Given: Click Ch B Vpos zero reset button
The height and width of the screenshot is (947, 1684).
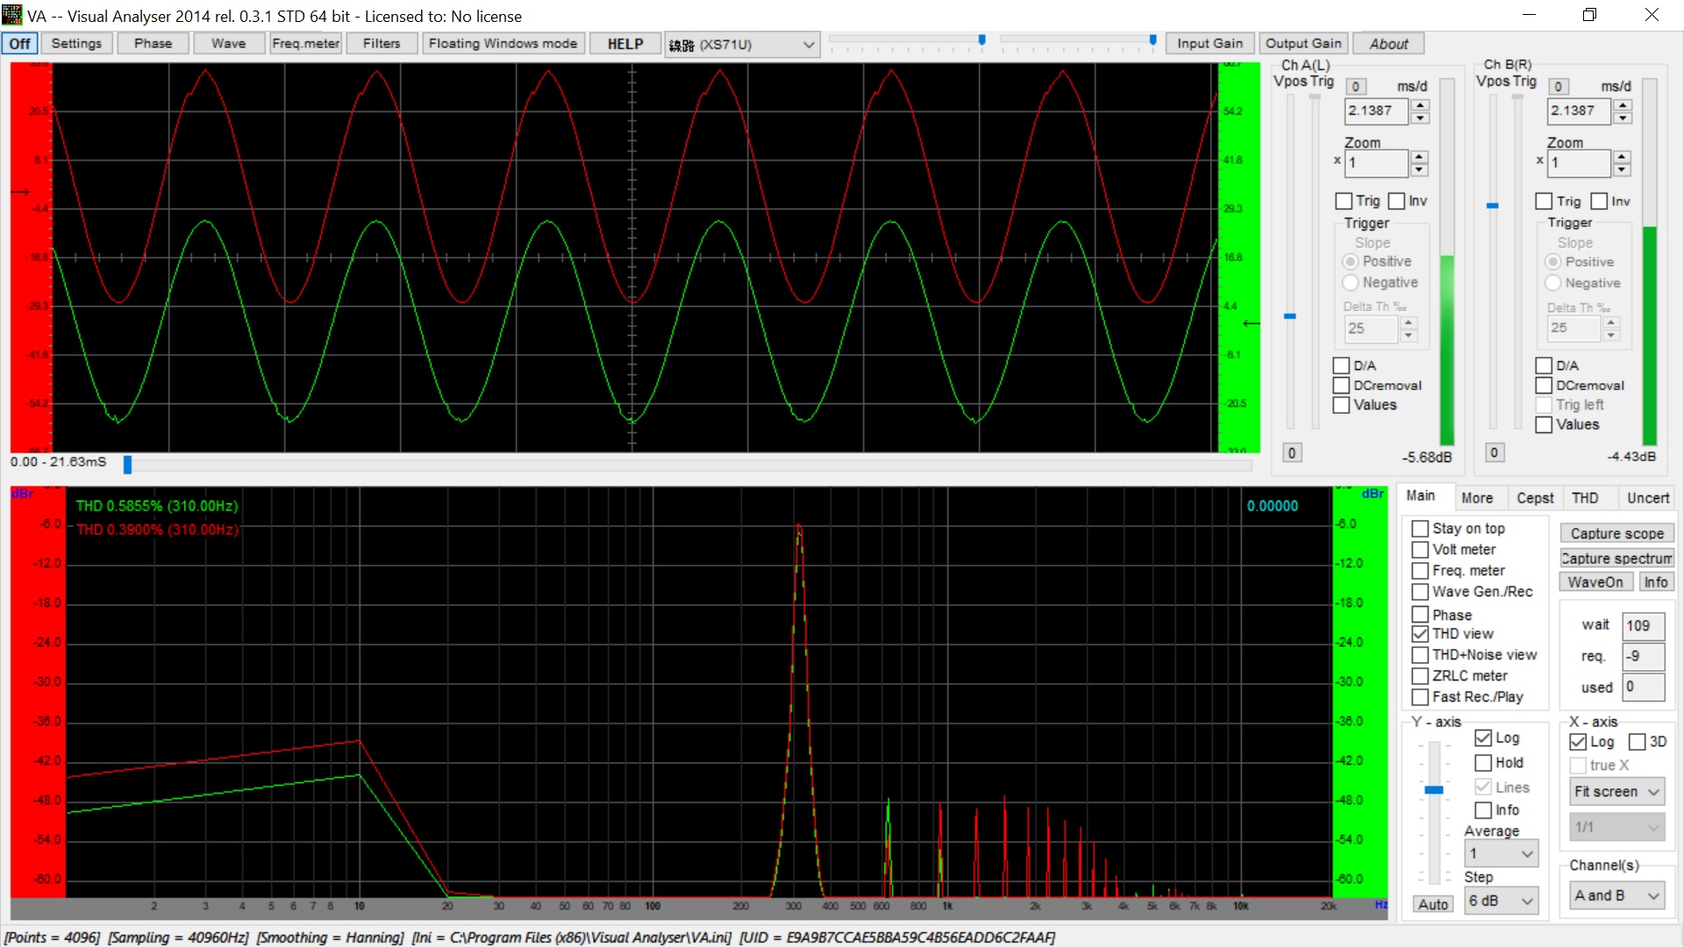Looking at the screenshot, I should (x=1494, y=452).
